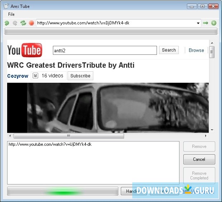The width and height of the screenshot is (222, 202).
Task: Open the File menu
Action: tap(11, 14)
